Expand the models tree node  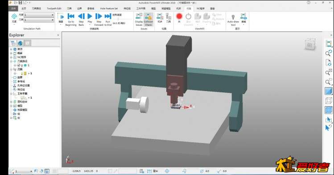(x=11, y=106)
